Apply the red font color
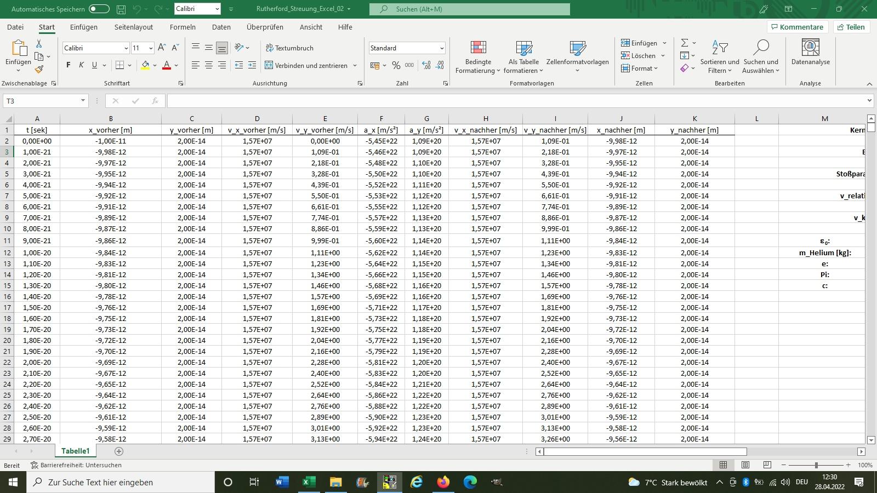Image resolution: width=877 pixels, height=493 pixels. point(167,65)
